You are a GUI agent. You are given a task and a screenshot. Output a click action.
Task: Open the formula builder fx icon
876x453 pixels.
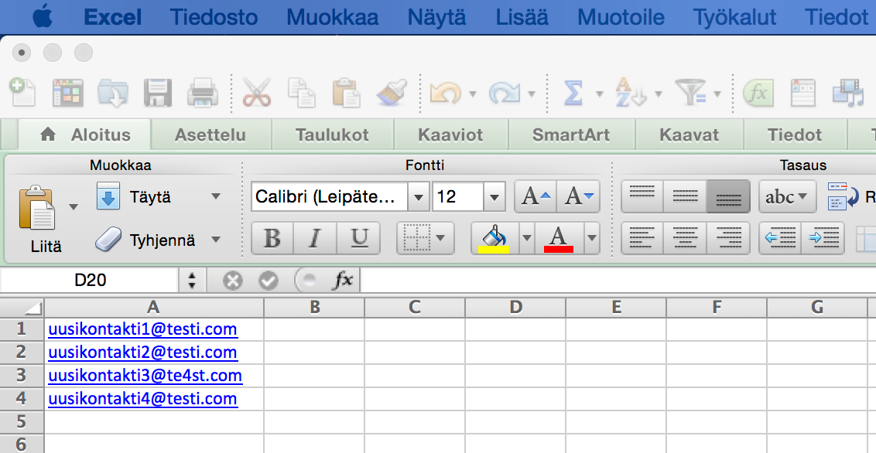(758, 93)
